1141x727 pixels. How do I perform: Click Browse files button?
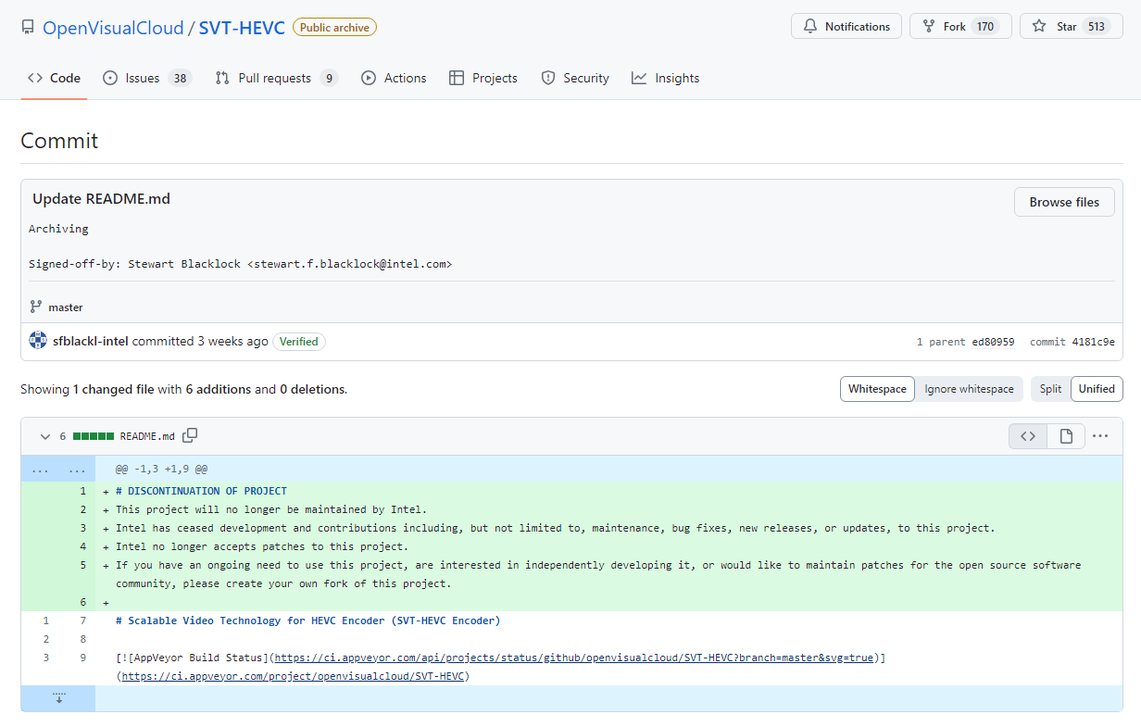coord(1064,202)
